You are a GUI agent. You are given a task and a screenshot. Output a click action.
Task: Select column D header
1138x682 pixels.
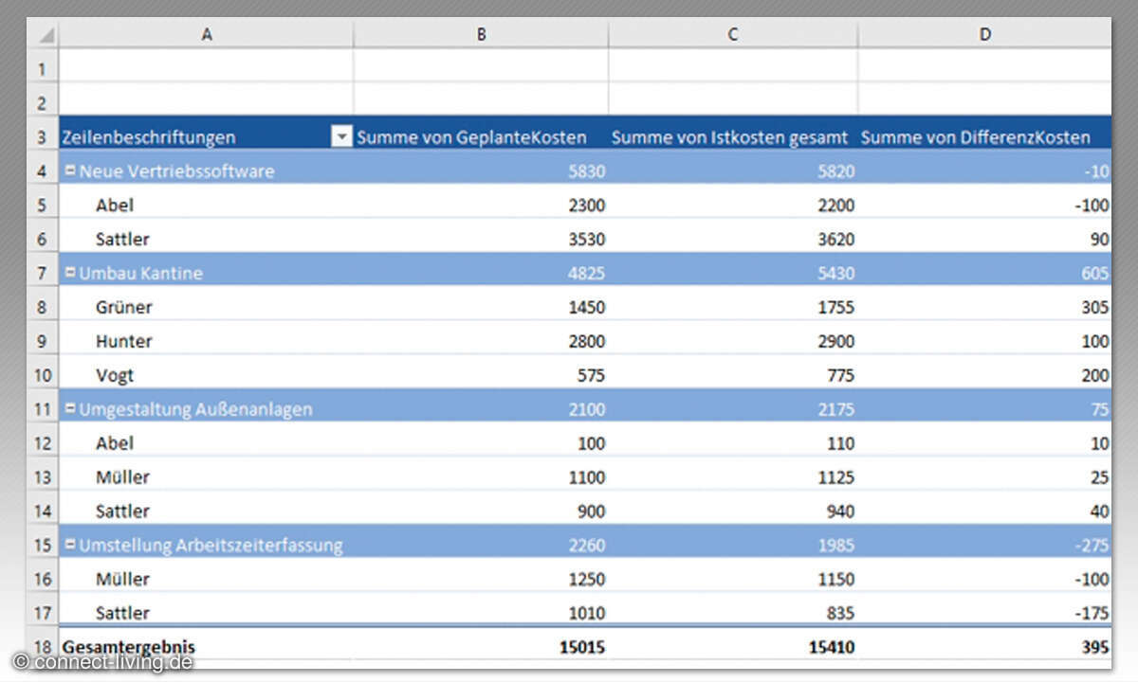click(984, 35)
